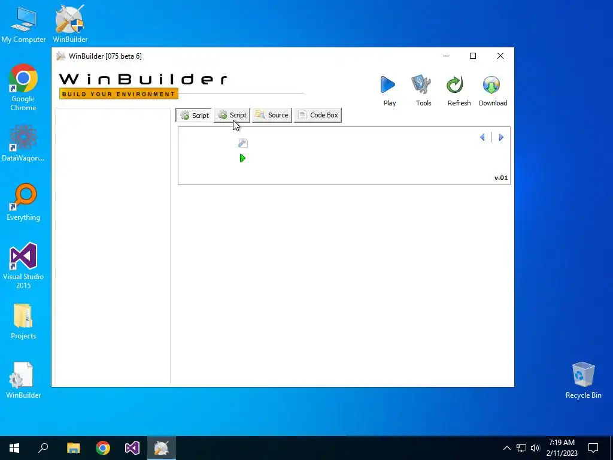The height and width of the screenshot is (460, 613).
Task: Go to the next script with the right arrow
Action: (501, 137)
